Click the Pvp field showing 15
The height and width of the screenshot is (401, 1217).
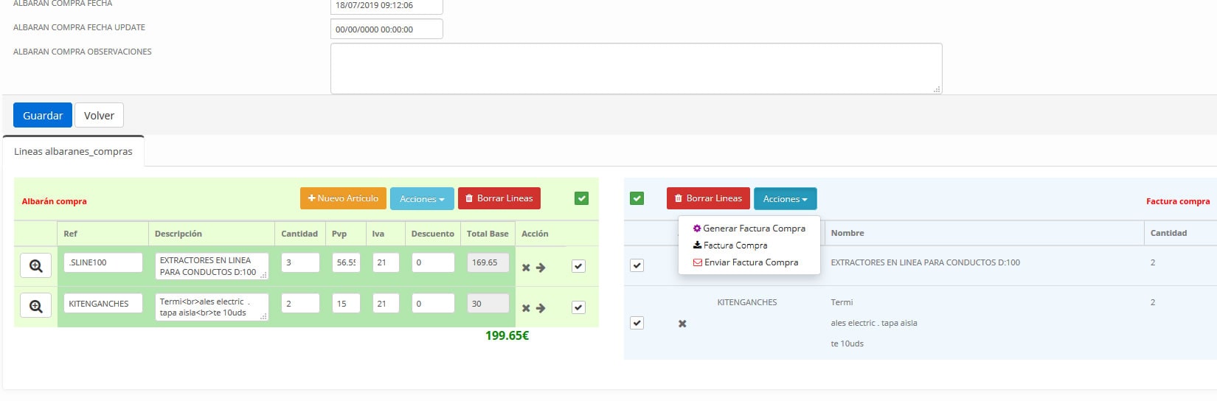click(346, 304)
